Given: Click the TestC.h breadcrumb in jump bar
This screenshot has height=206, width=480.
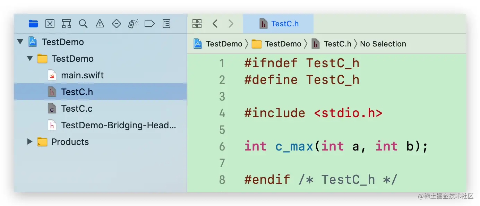Looking at the screenshot, I should coord(332,44).
